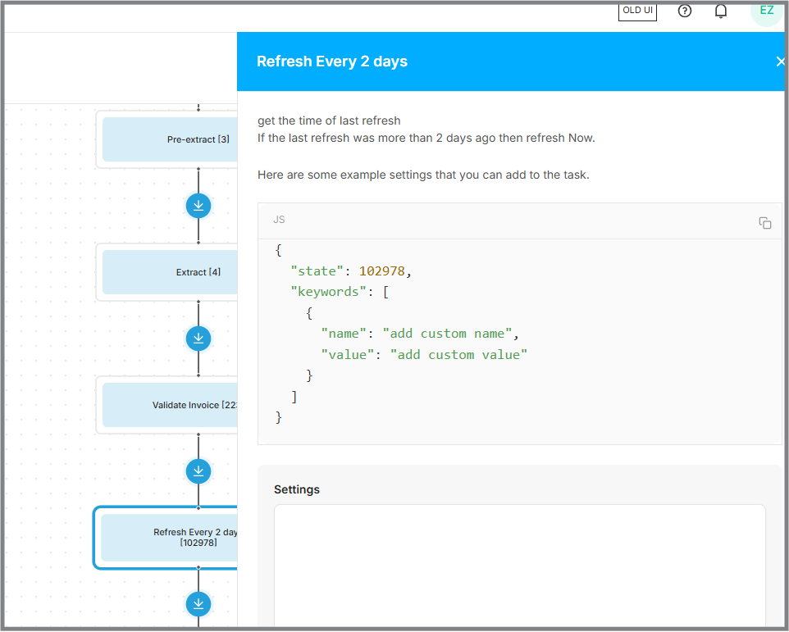Screen dimensions: 789x632
Task: Click the "keywords" key in the code
Action: [328, 292]
